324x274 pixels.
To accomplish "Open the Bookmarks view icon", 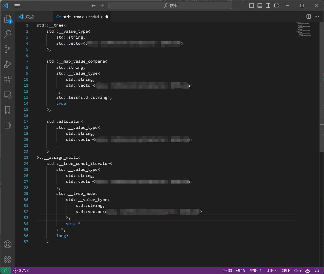I will 8,110.
